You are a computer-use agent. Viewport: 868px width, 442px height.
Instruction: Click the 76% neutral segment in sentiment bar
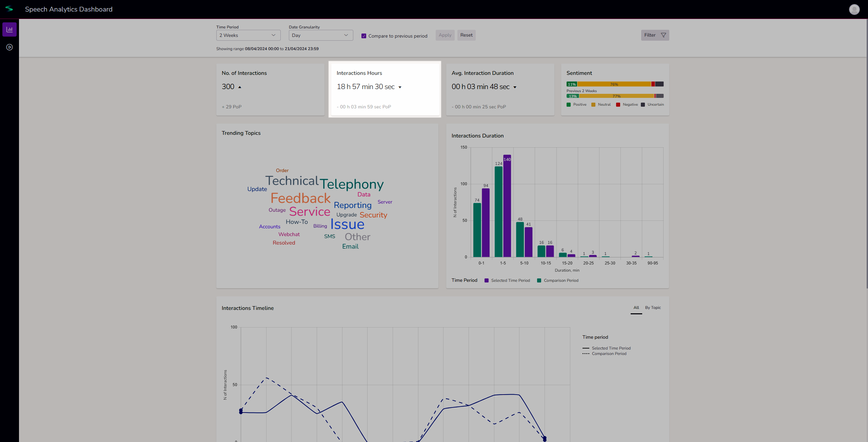pyautogui.click(x=614, y=84)
